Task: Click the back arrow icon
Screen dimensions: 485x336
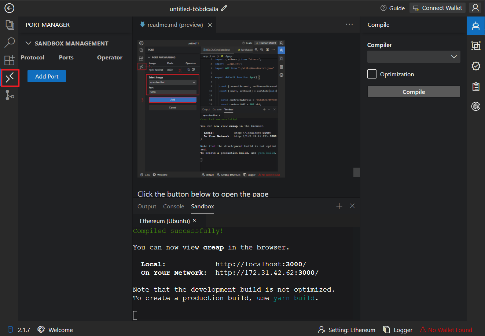Action: point(9,8)
